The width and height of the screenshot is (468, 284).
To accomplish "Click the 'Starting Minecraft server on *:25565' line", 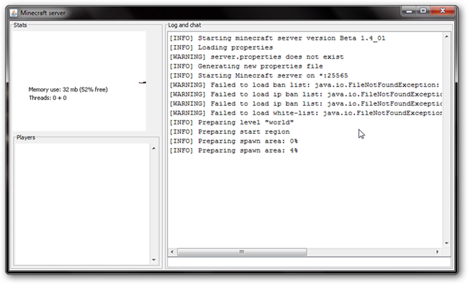I will point(258,75).
